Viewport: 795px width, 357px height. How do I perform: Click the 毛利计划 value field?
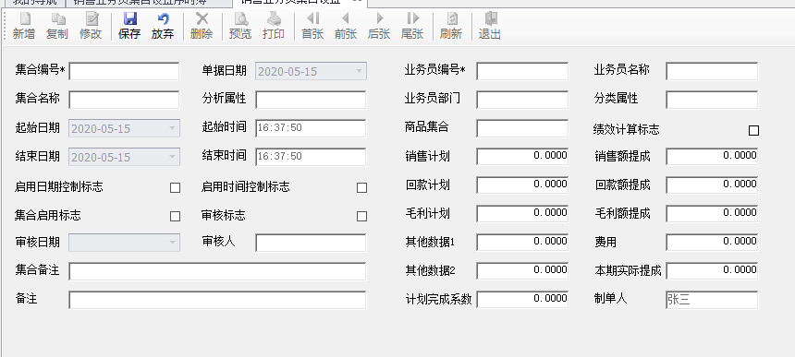522,214
